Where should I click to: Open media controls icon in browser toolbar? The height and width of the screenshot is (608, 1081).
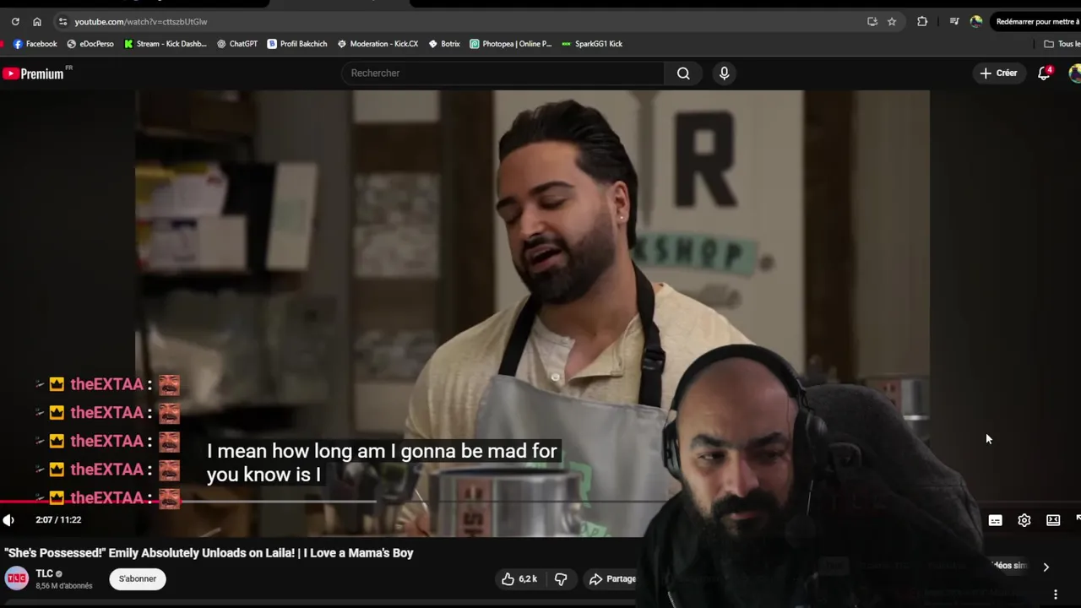(x=954, y=21)
